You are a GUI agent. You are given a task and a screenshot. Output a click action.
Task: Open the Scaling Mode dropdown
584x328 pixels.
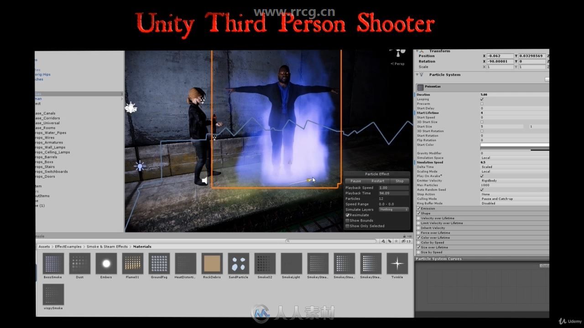[515, 171]
